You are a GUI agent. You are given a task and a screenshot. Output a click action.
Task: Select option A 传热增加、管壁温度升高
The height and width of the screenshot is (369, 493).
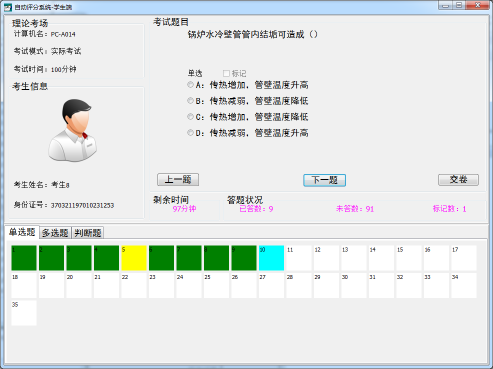click(x=190, y=85)
